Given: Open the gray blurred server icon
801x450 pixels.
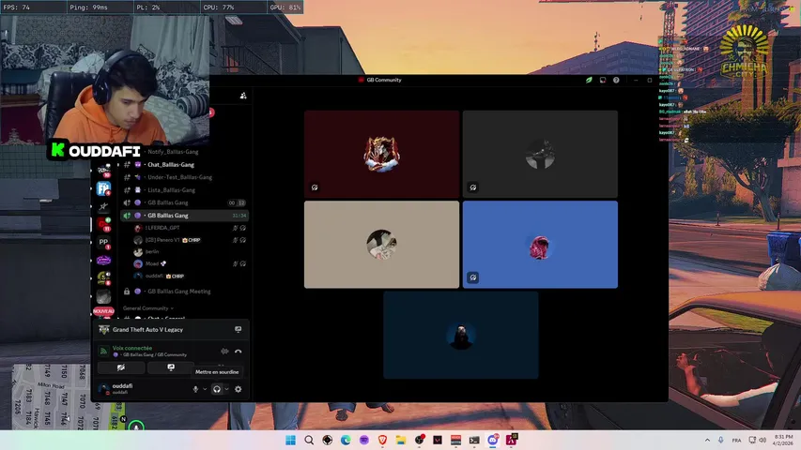Looking at the screenshot, I should point(103,296).
